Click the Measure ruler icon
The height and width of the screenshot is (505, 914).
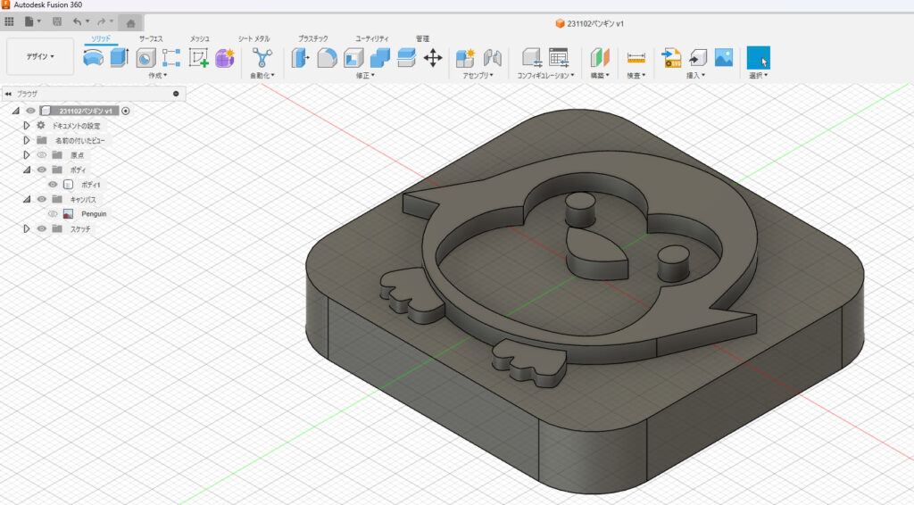click(x=636, y=58)
